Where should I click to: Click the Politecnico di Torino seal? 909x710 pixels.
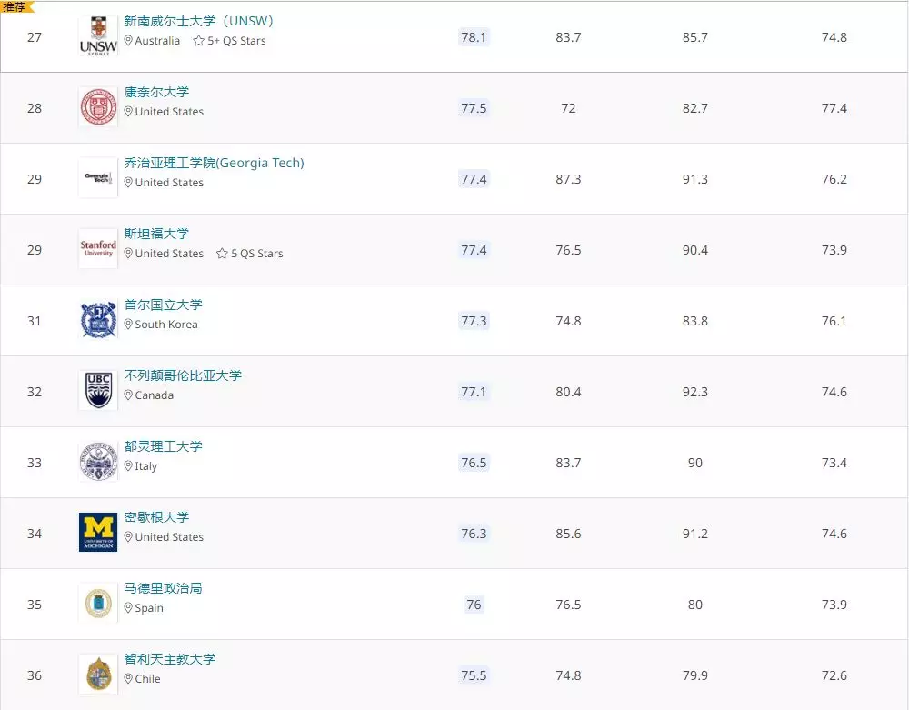pos(97,462)
